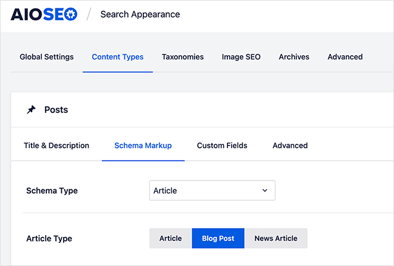Click the pin icon beside Posts
394x266 pixels.
pyautogui.click(x=31, y=110)
